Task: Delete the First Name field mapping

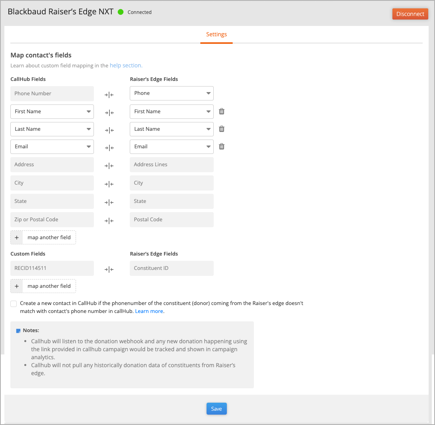Action: tap(222, 112)
